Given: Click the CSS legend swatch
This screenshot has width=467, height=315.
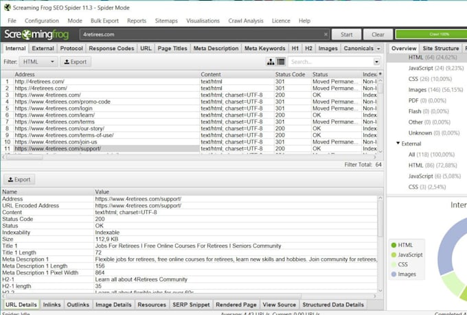Looking at the screenshot, I should pyautogui.click(x=394, y=264).
